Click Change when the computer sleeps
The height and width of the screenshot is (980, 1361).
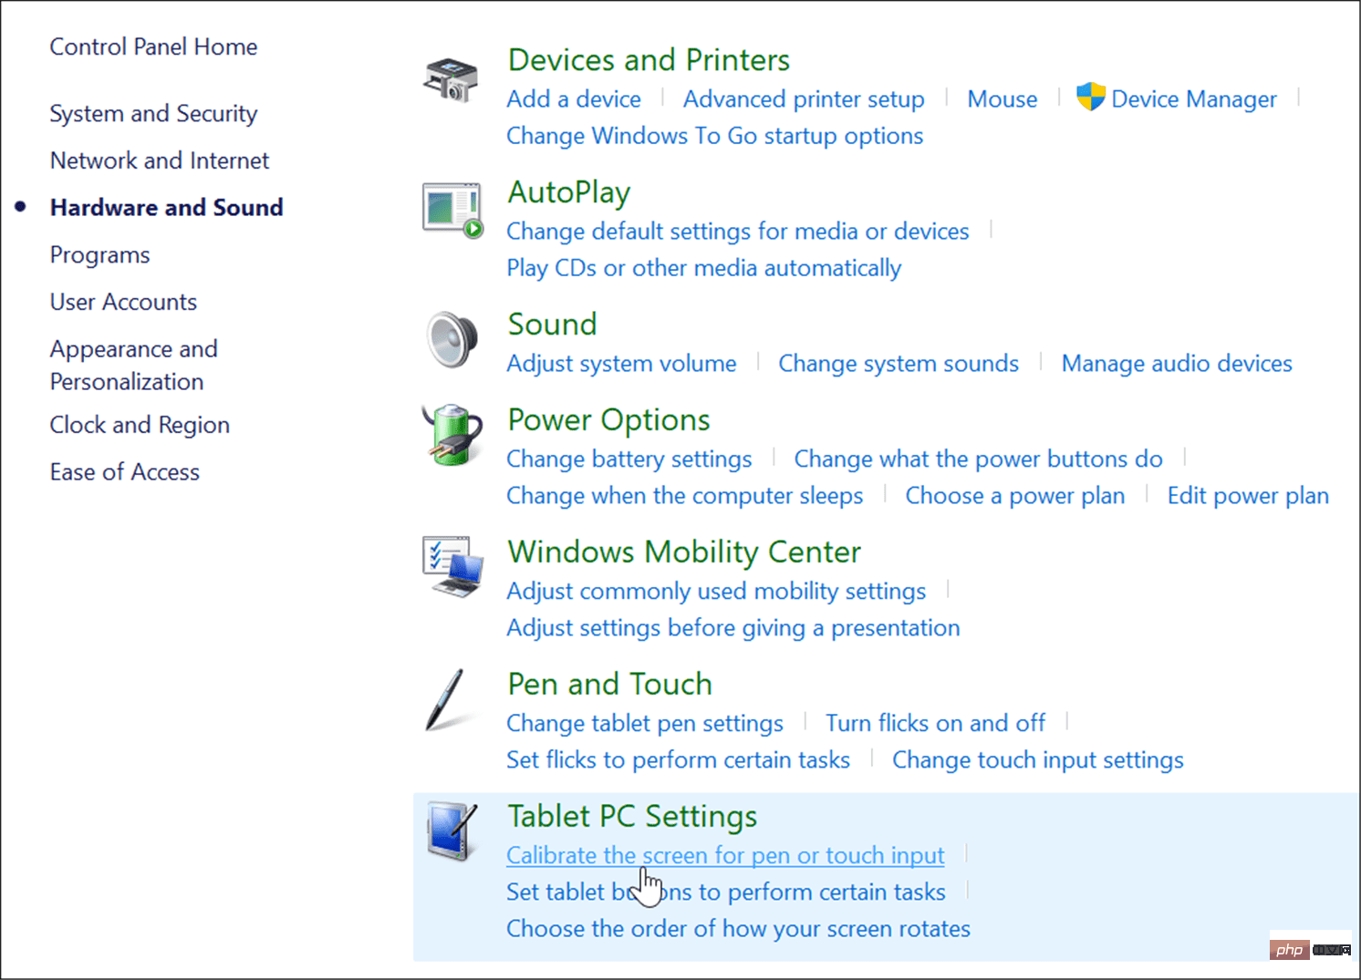(x=685, y=496)
